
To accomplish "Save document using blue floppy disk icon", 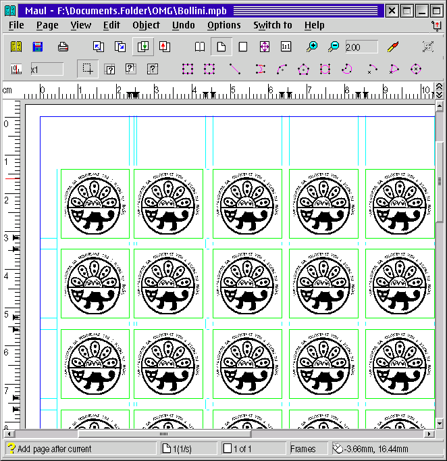I will click(38, 47).
